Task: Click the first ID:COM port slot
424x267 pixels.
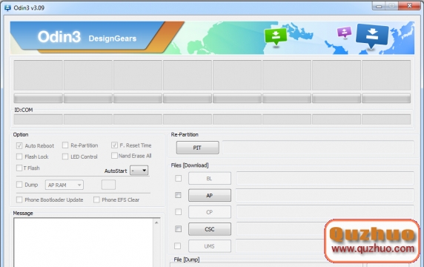Action: [x=38, y=119]
